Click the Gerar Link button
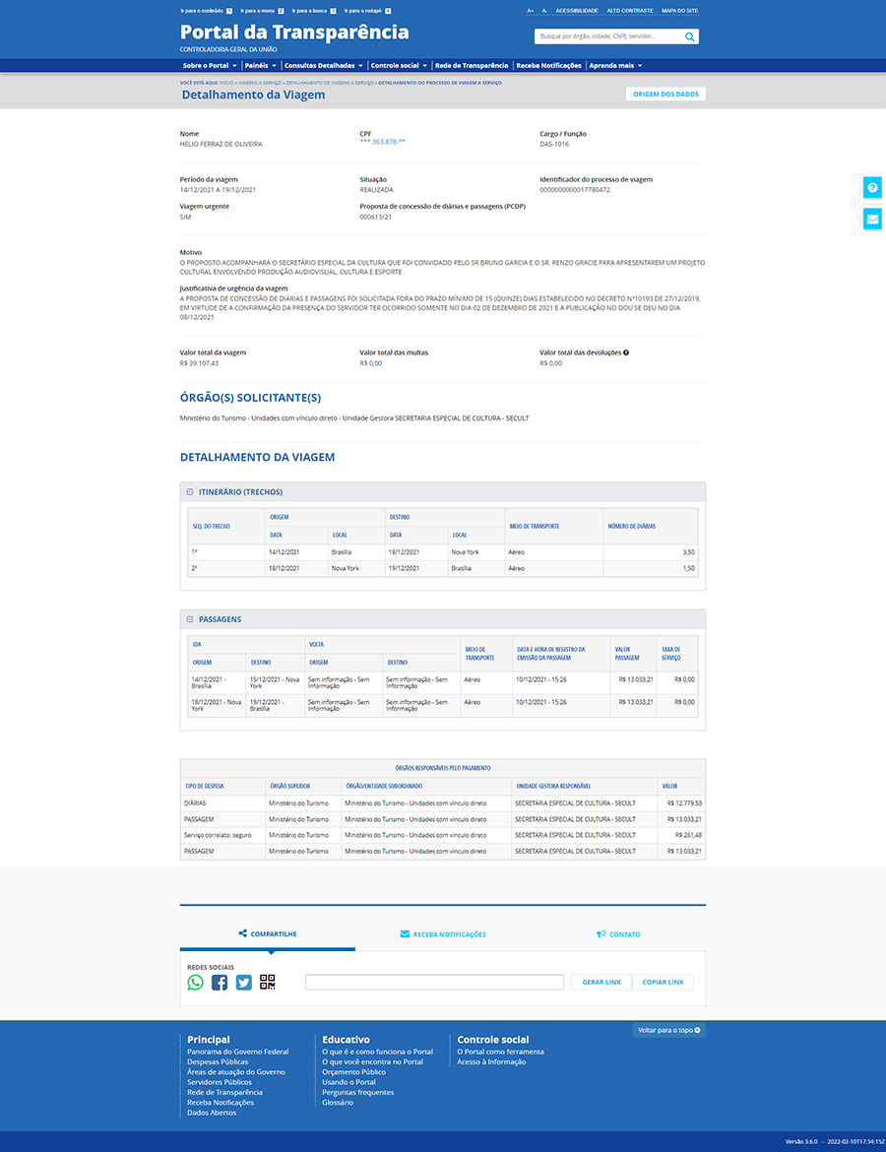This screenshot has height=1152, width=886. coord(601,983)
